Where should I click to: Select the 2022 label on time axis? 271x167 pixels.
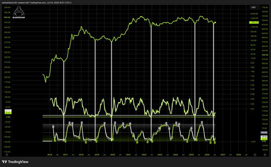[144, 155]
